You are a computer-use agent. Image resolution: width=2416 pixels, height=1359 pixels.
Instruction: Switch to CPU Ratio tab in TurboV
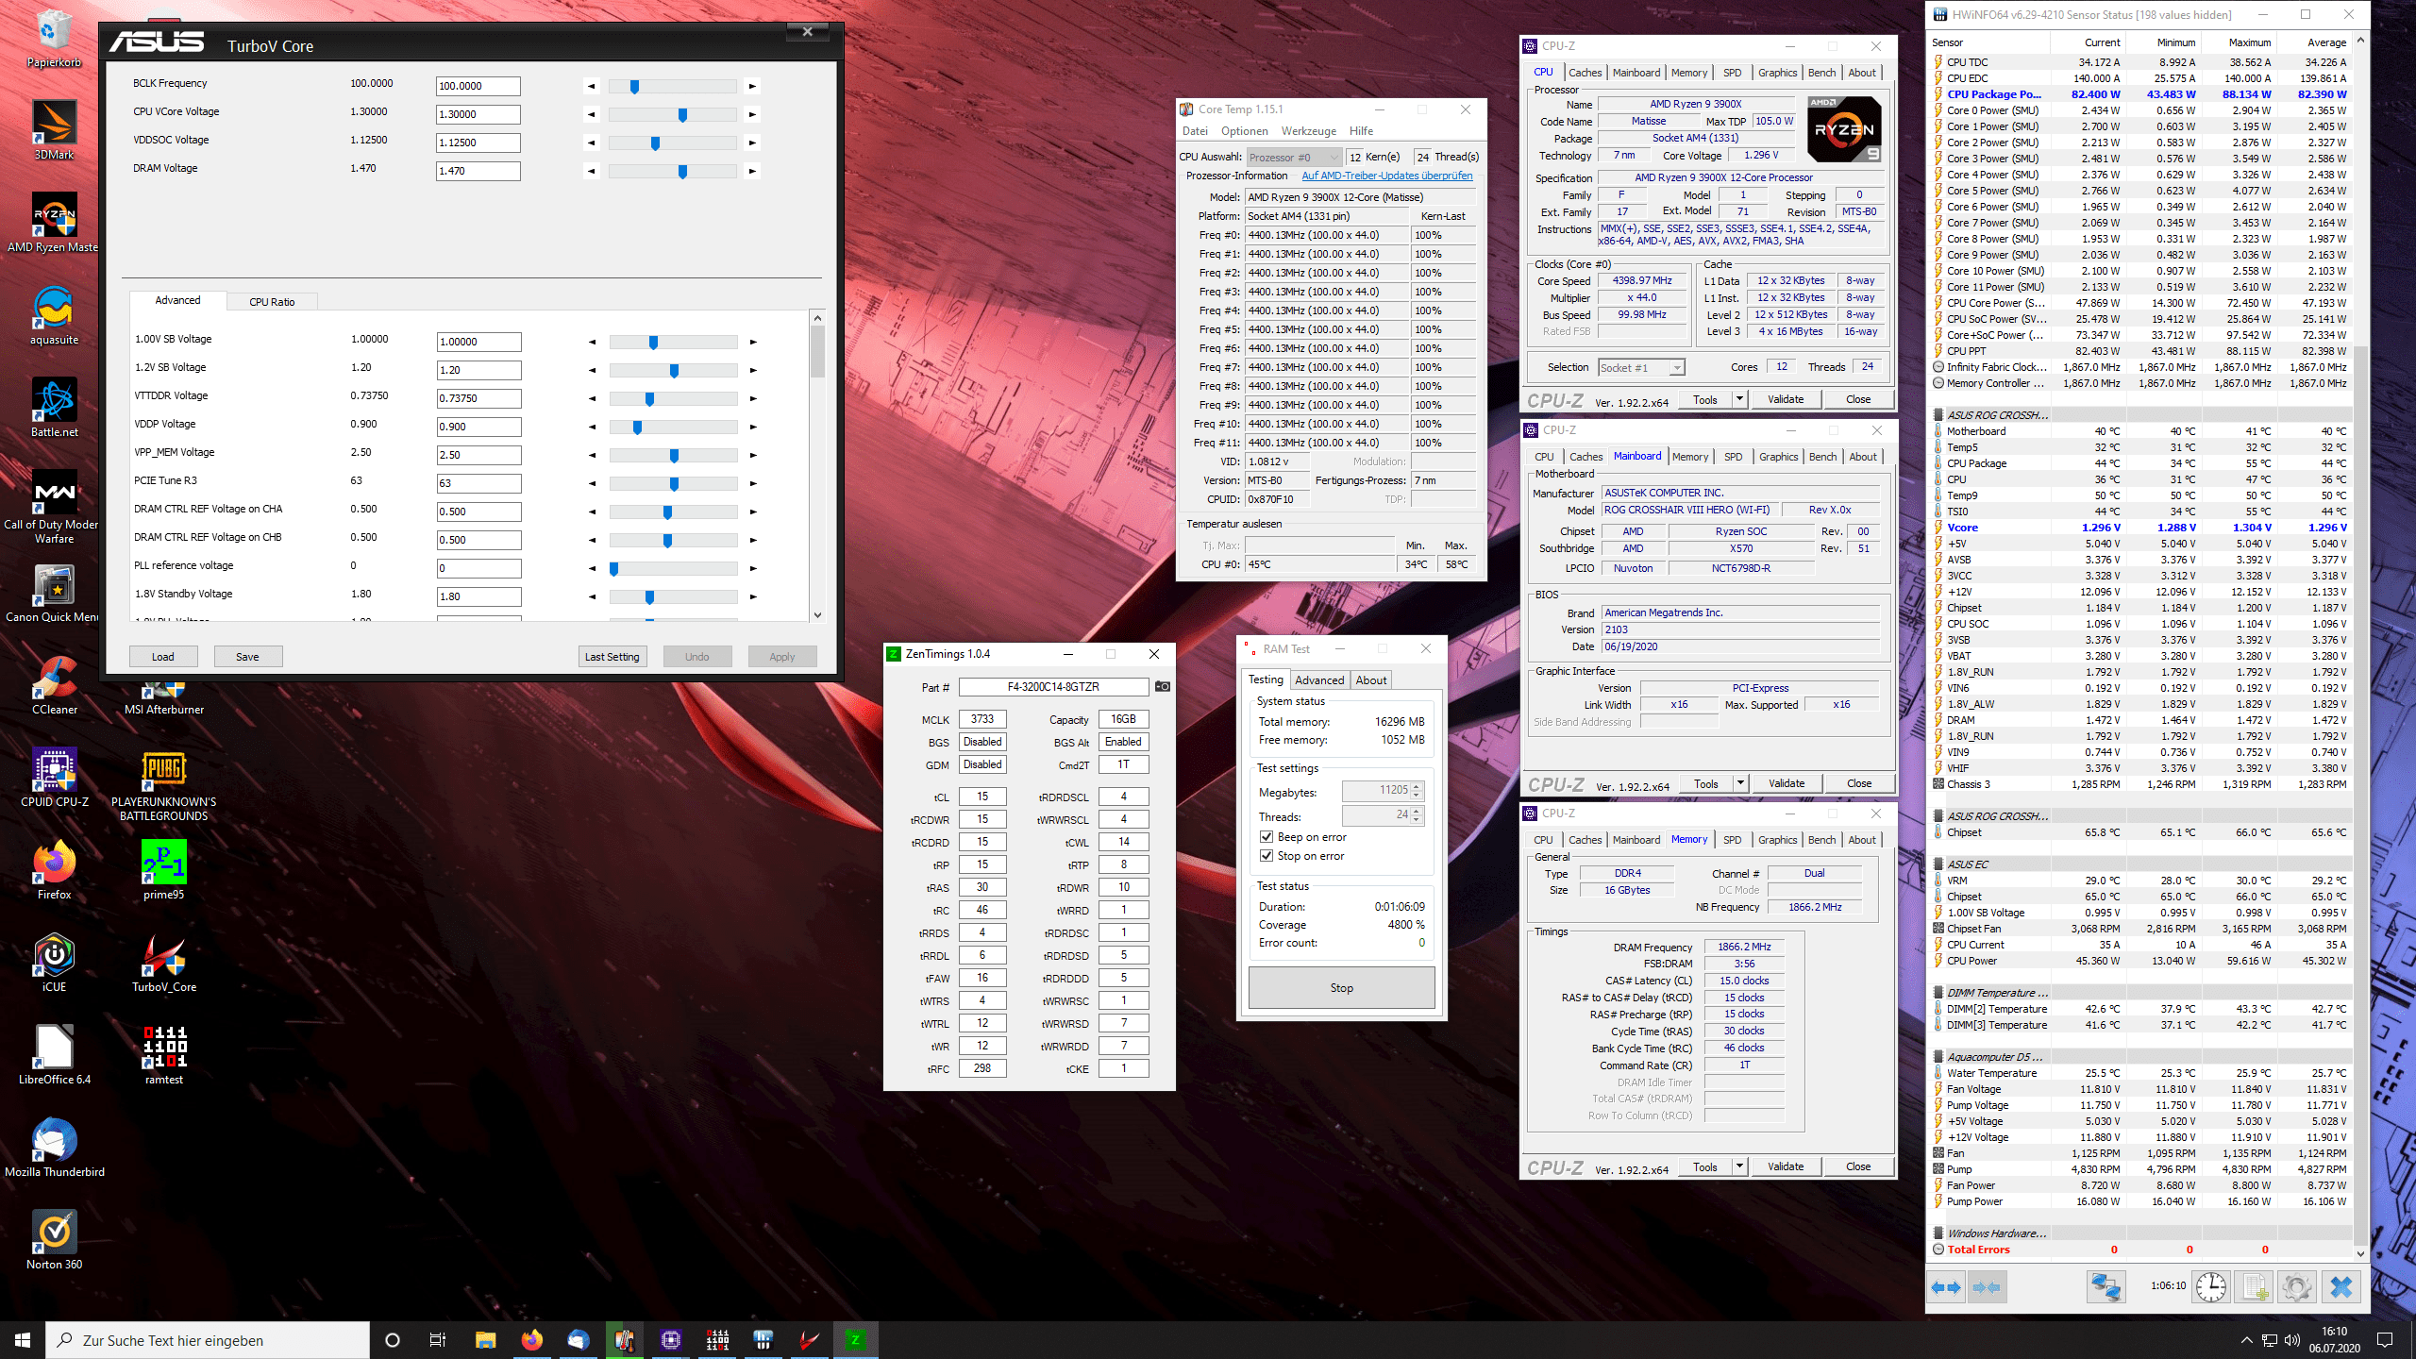272,302
